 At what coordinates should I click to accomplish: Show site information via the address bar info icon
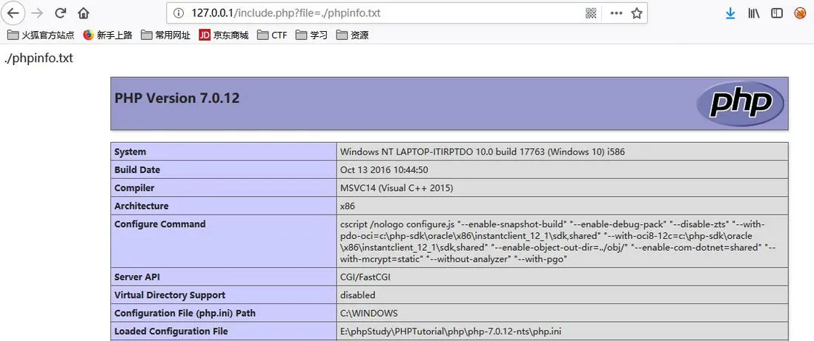coord(179,13)
